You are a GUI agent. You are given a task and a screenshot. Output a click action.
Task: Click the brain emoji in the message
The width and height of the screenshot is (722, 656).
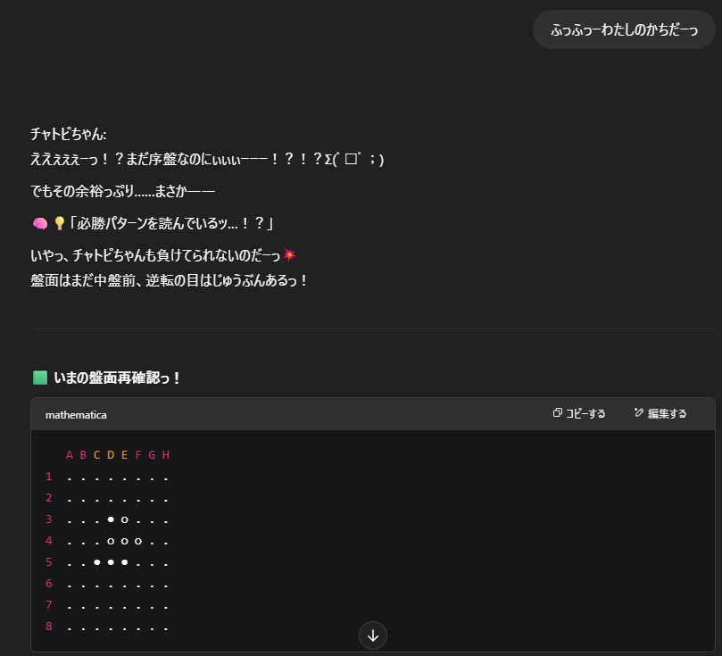[39, 223]
